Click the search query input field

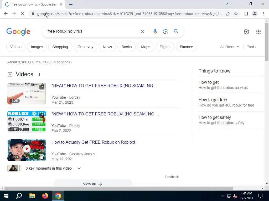(x=93, y=31)
